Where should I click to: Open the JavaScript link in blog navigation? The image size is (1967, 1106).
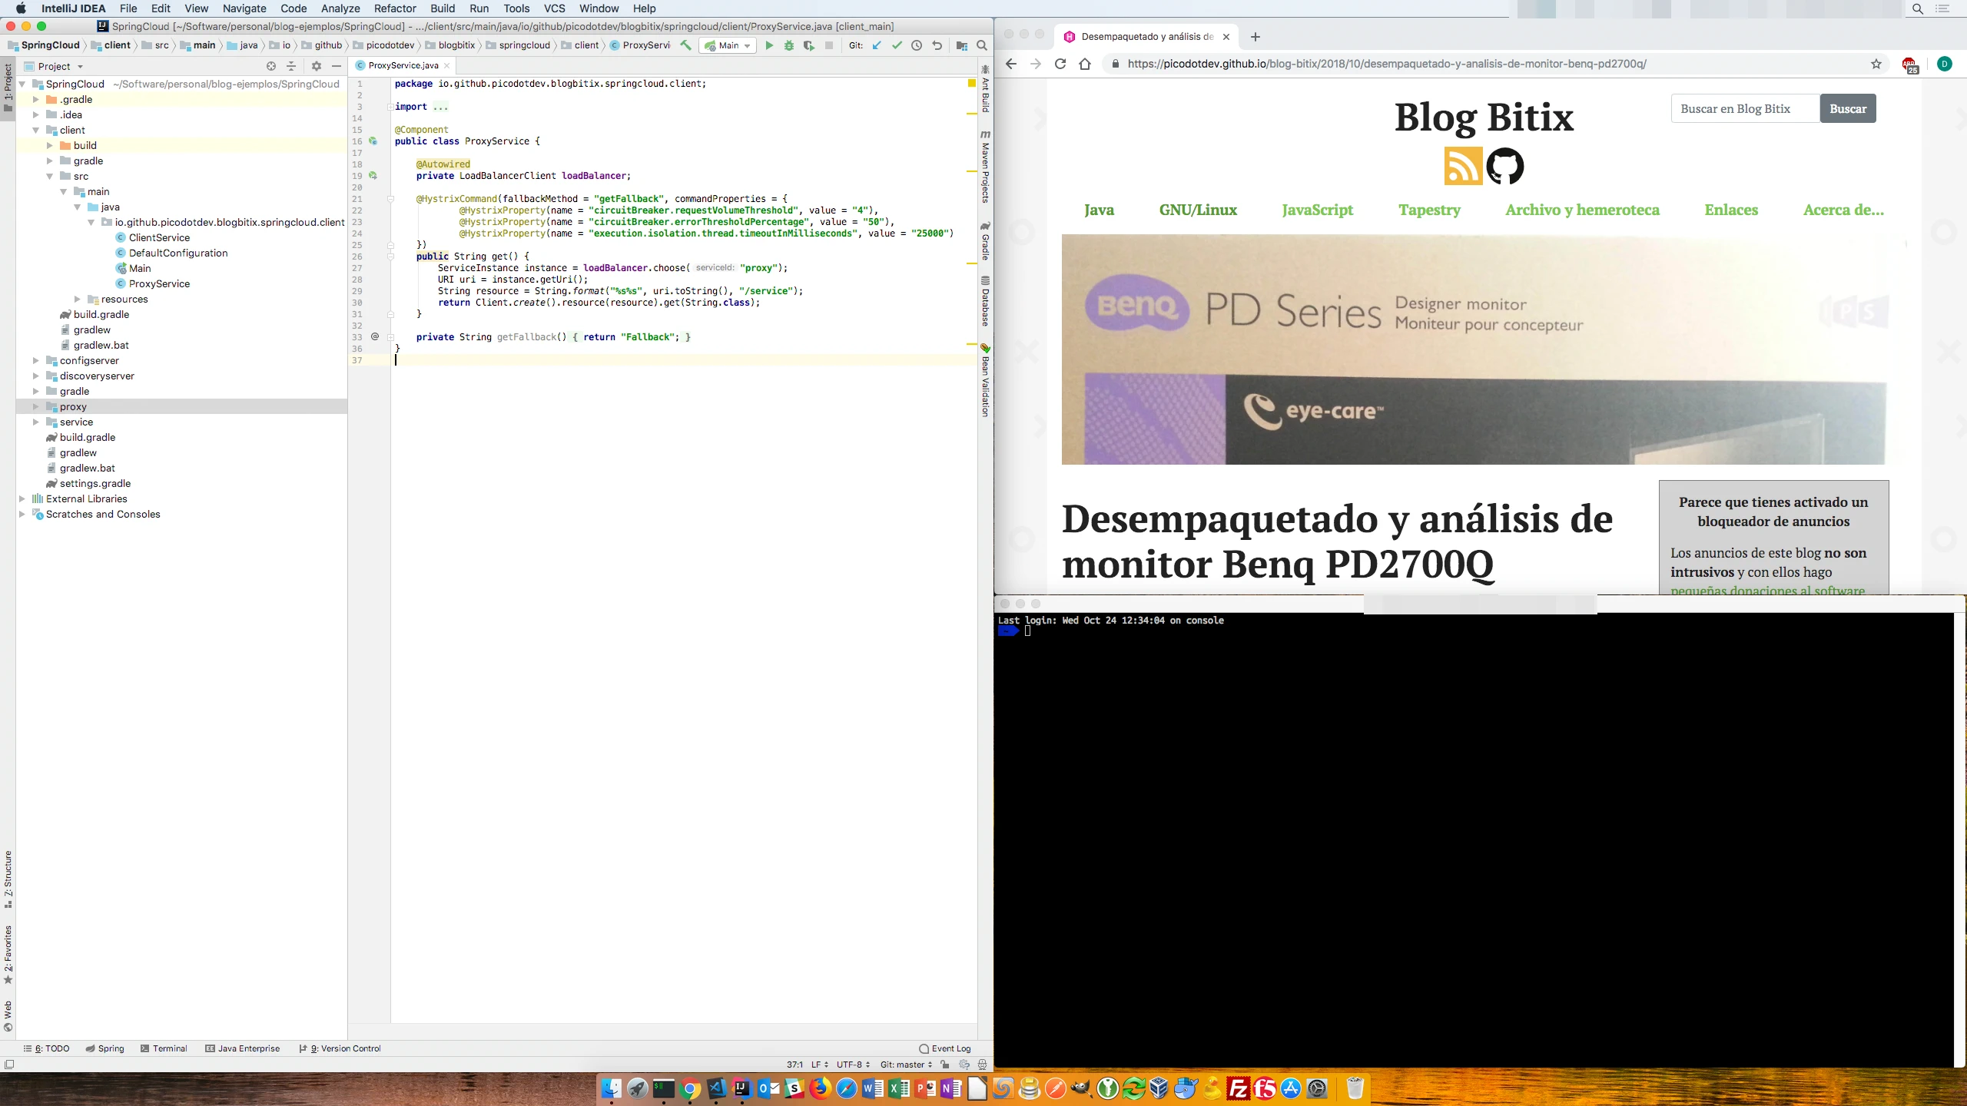click(x=1317, y=210)
